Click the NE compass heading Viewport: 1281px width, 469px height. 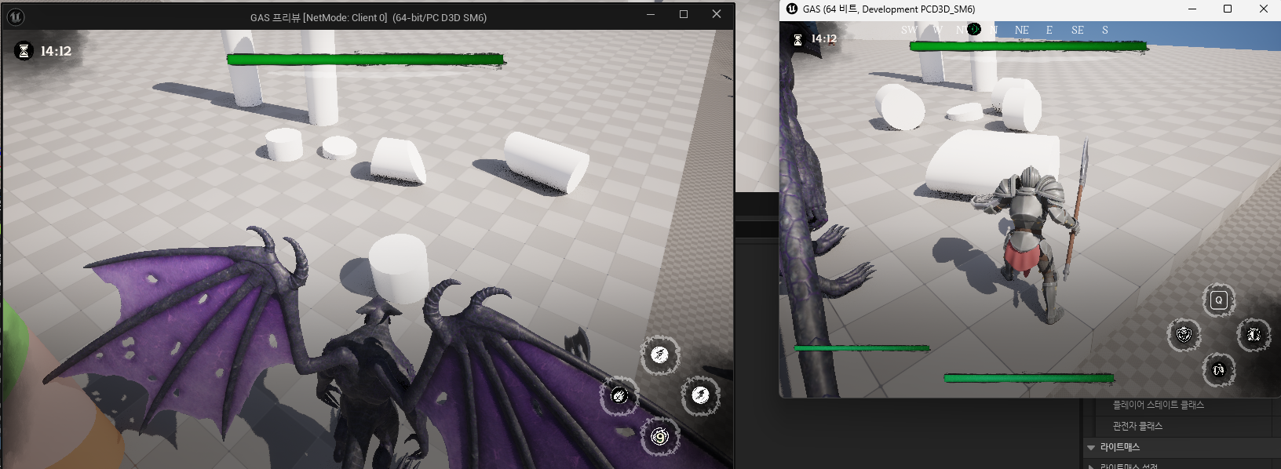(x=1021, y=30)
